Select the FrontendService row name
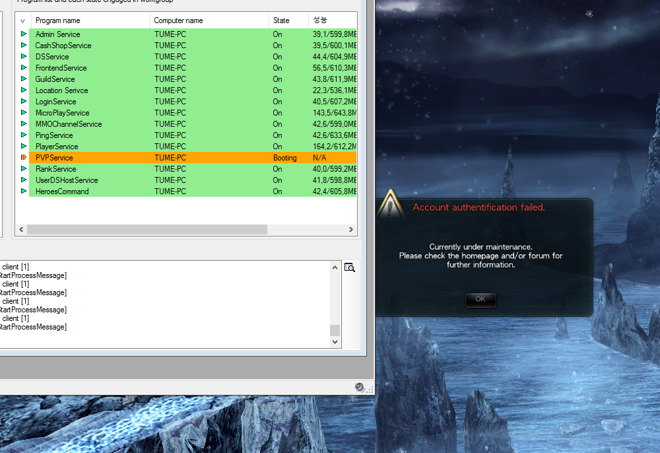This screenshot has height=453, width=660. 61,68
